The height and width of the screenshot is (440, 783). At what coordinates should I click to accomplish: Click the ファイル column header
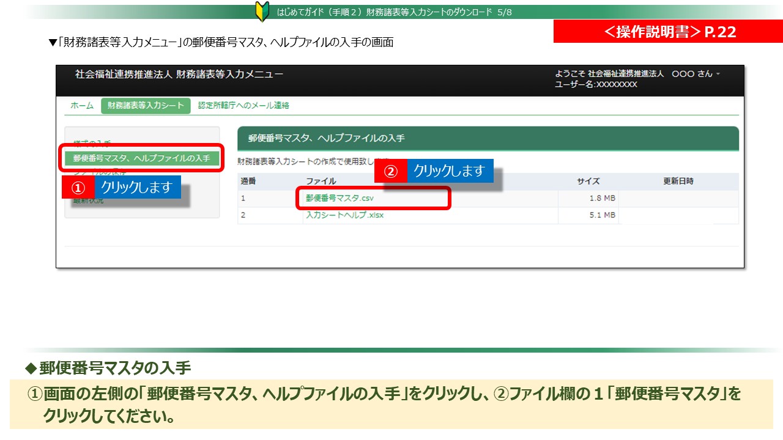pyautogui.click(x=321, y=182)
